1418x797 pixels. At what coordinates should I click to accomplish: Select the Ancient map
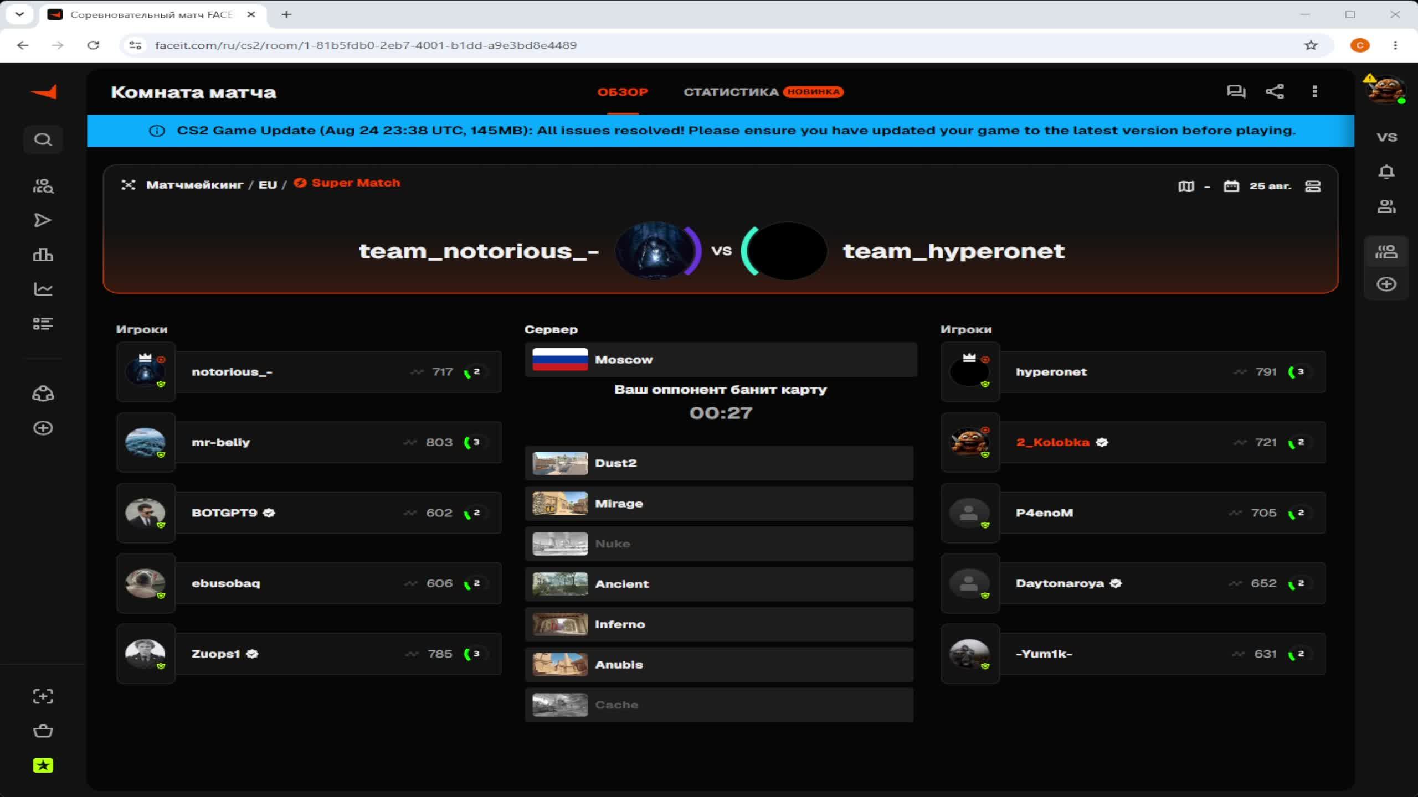pyautogui.click(x=719, y=584)
